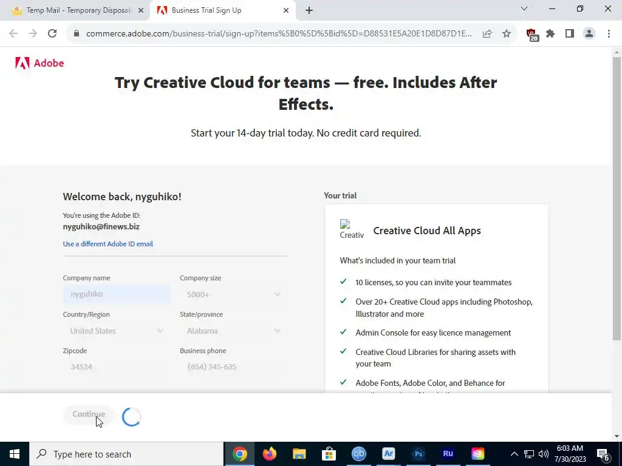Show hidden tray icons chevron
This screenshot has height=466, width=622.
[514, 454]
